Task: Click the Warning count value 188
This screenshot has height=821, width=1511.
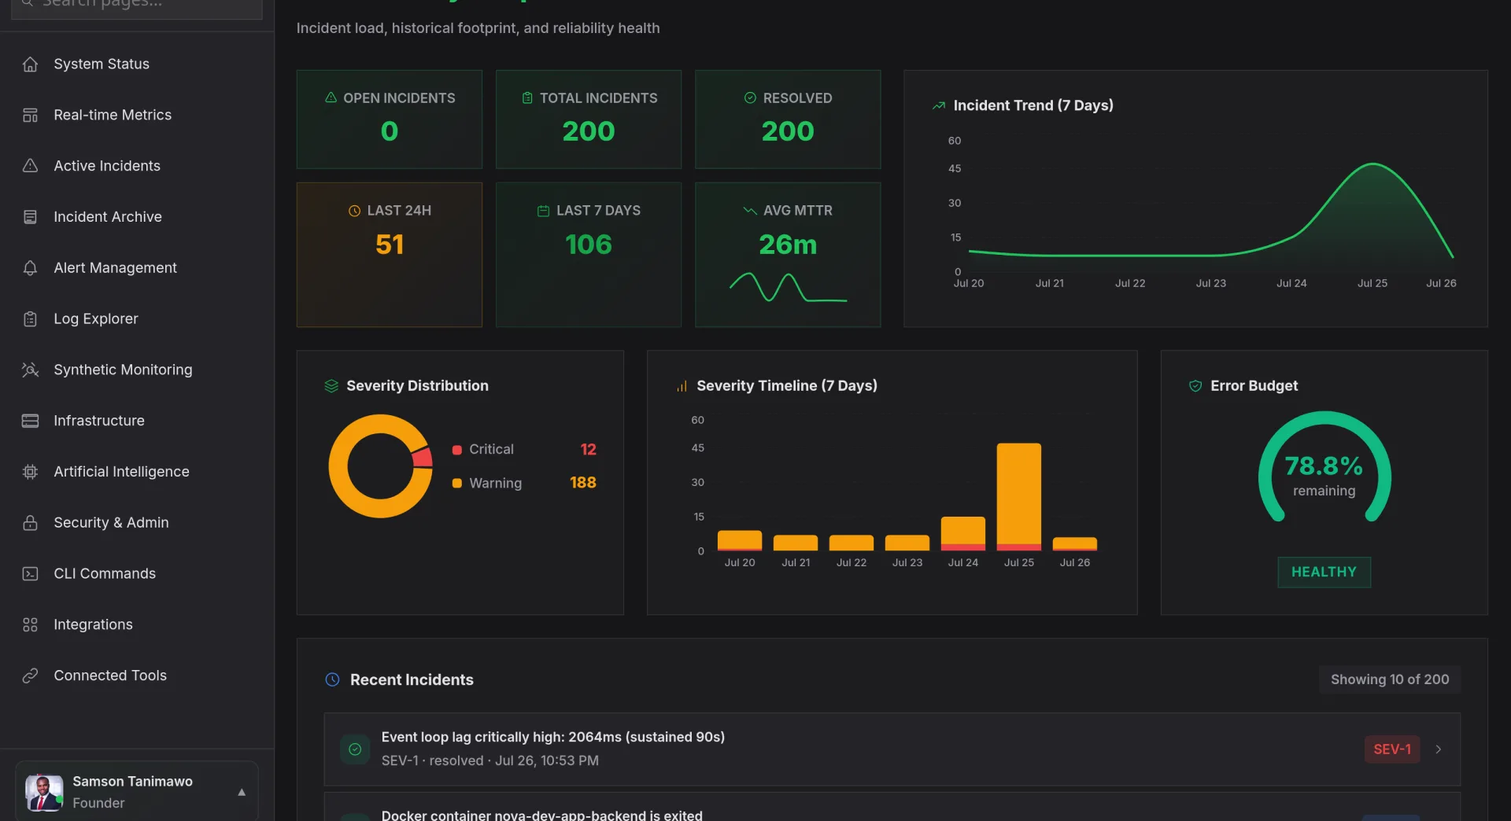Action: 583,483
